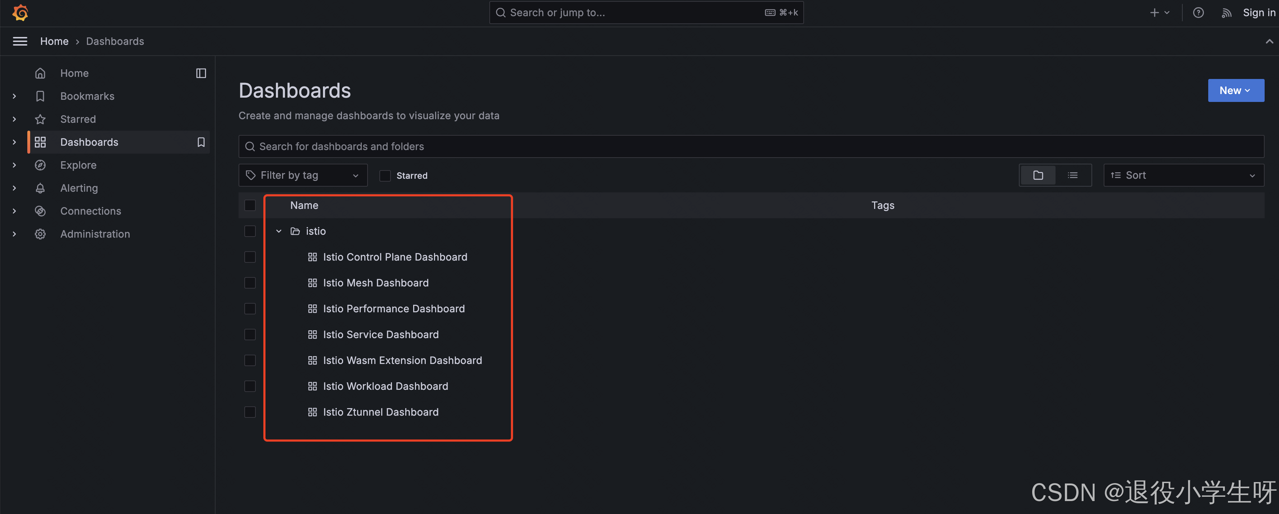Click the bookmark icon on Dashboards row
1279x514 pixels.
[201, 142]
